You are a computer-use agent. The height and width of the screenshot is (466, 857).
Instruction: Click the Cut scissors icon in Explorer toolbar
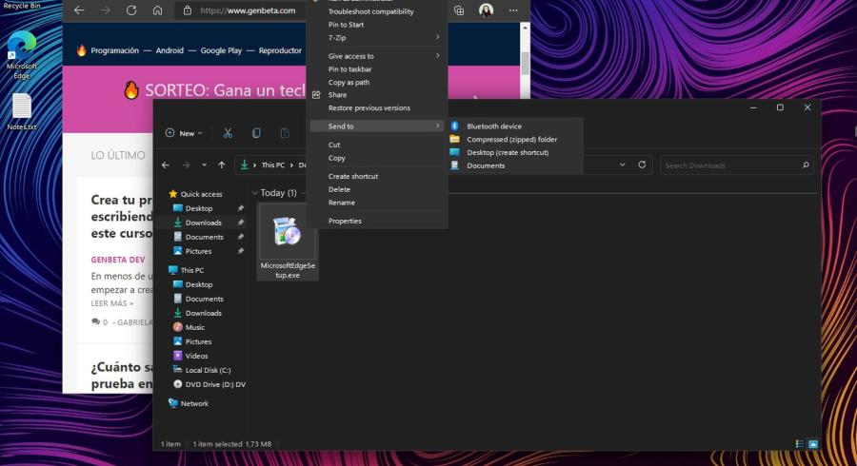coord(228,133)
